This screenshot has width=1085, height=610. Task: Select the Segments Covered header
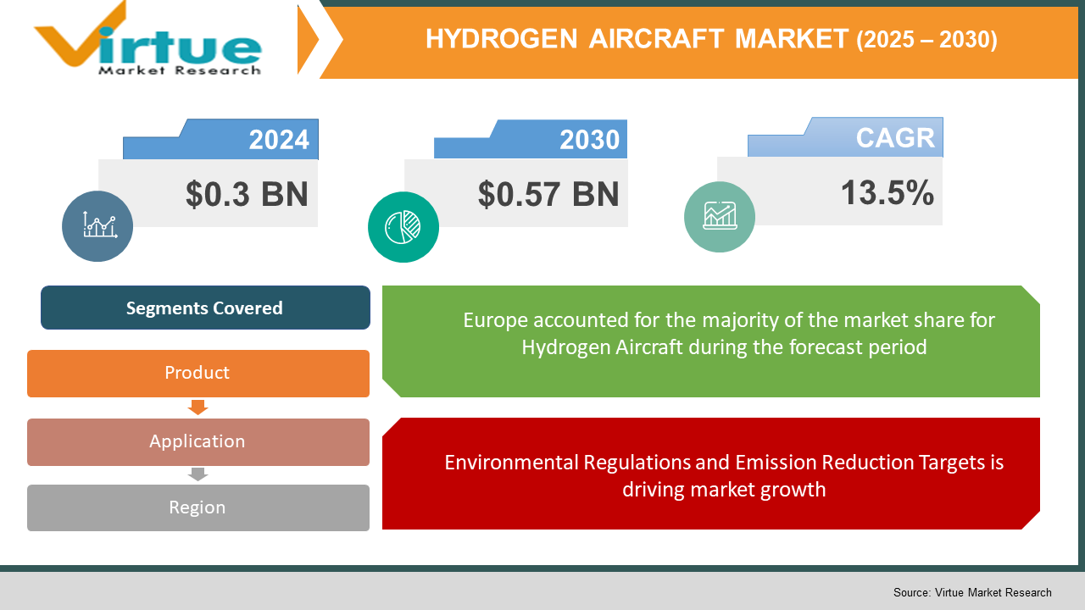204,308
